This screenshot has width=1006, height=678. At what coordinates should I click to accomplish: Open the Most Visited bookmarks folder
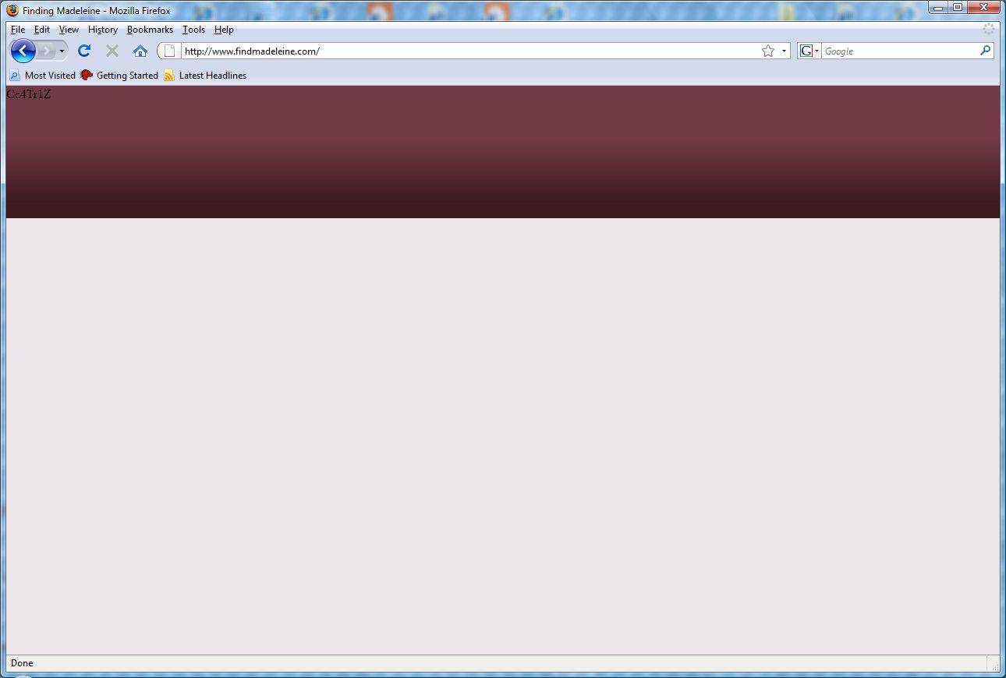(43, 76)
